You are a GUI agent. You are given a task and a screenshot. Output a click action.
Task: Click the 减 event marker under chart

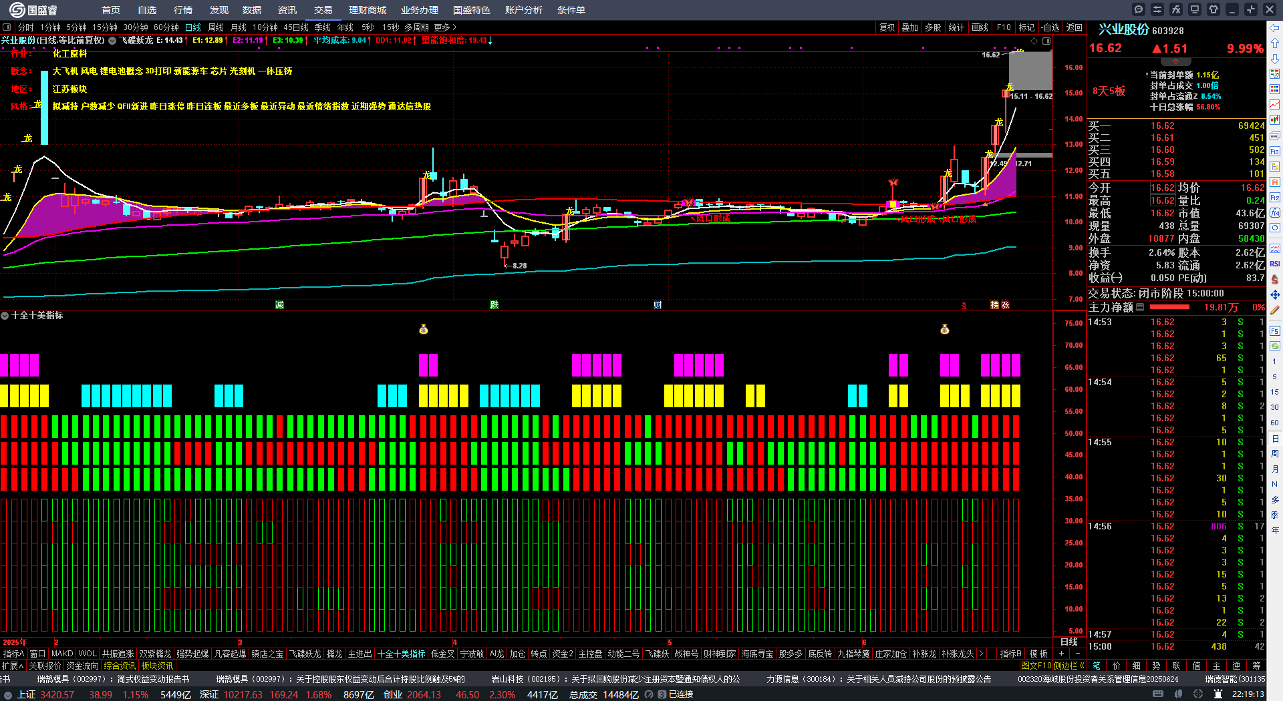(279, 305)
